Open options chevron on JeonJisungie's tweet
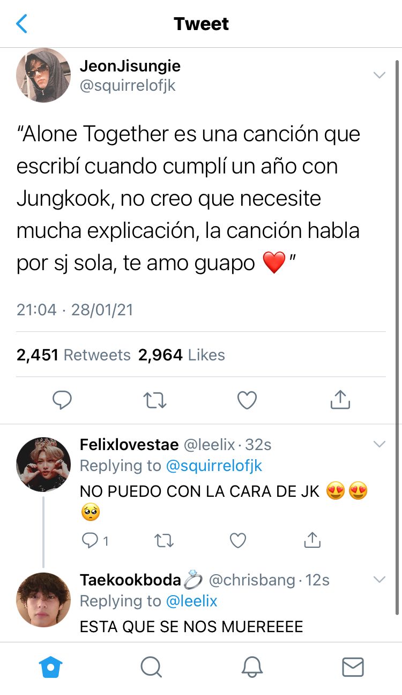402x695 pixels. coord(379,75)
